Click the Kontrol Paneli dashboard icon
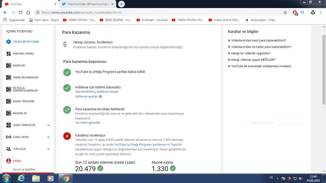 pos(8,54)
